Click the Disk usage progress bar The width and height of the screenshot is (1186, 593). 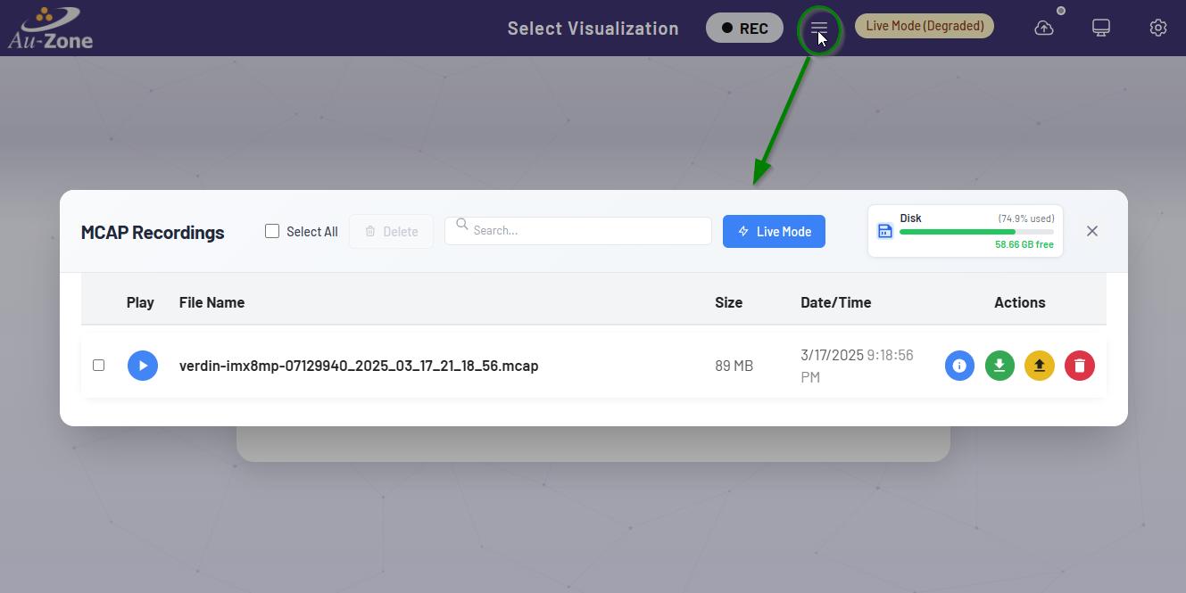975,232
